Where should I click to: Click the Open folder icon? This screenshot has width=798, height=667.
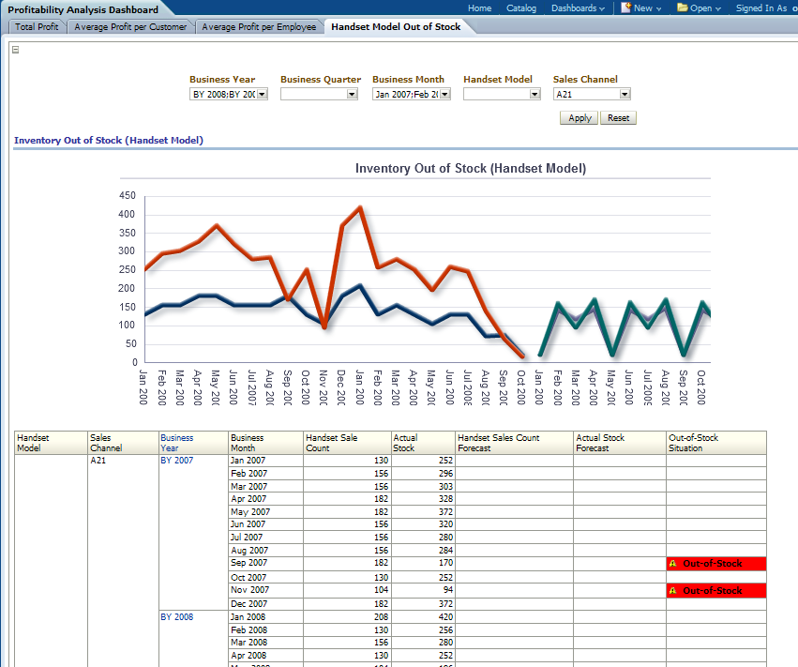[682, 8]
